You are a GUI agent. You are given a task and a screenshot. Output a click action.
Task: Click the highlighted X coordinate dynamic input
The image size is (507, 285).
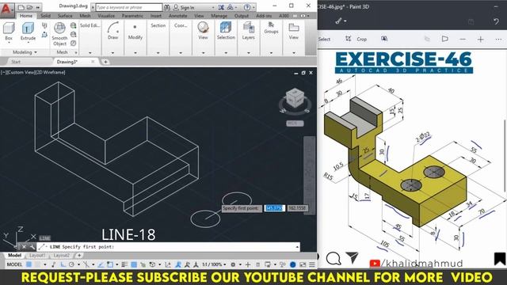pos(274,208)
